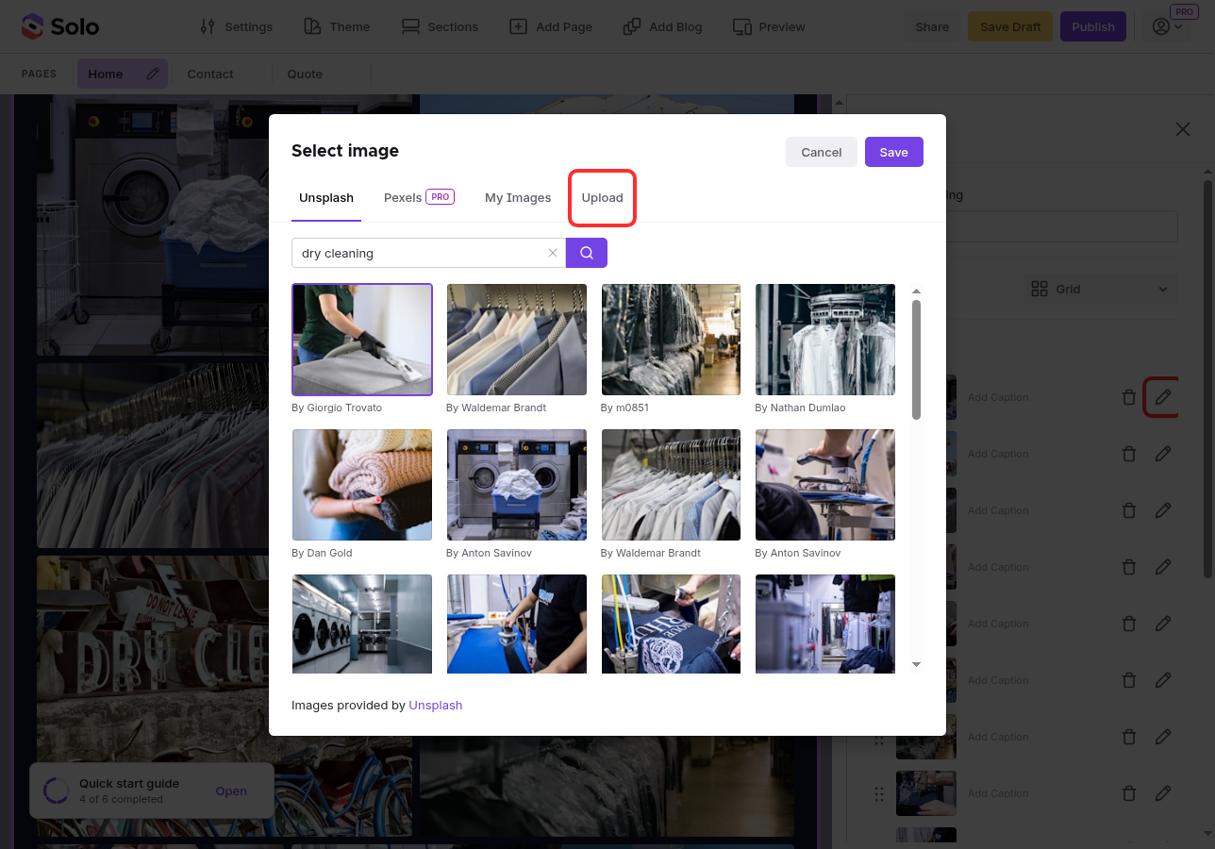Click Add Page in toolbar
The image size is (1215, 849).
click(551, 26)
